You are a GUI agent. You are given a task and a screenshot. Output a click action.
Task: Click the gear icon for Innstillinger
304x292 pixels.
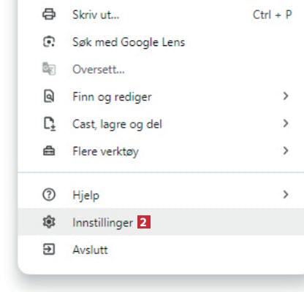[x=49, y=222]
